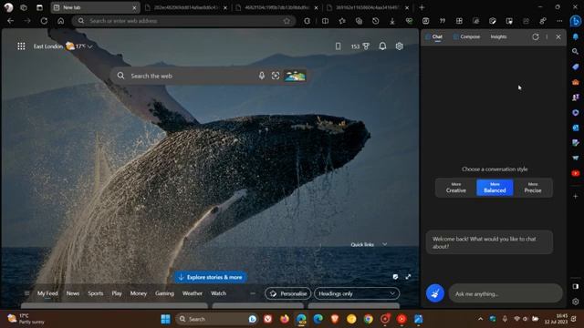Open the page settings gear on new tab
This screenshot has width=584, height=328.
[x=400, y=46]
